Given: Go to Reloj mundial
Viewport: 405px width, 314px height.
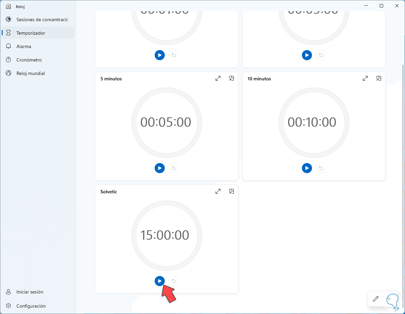Looking at the screenshot, I should coord(38,73).
